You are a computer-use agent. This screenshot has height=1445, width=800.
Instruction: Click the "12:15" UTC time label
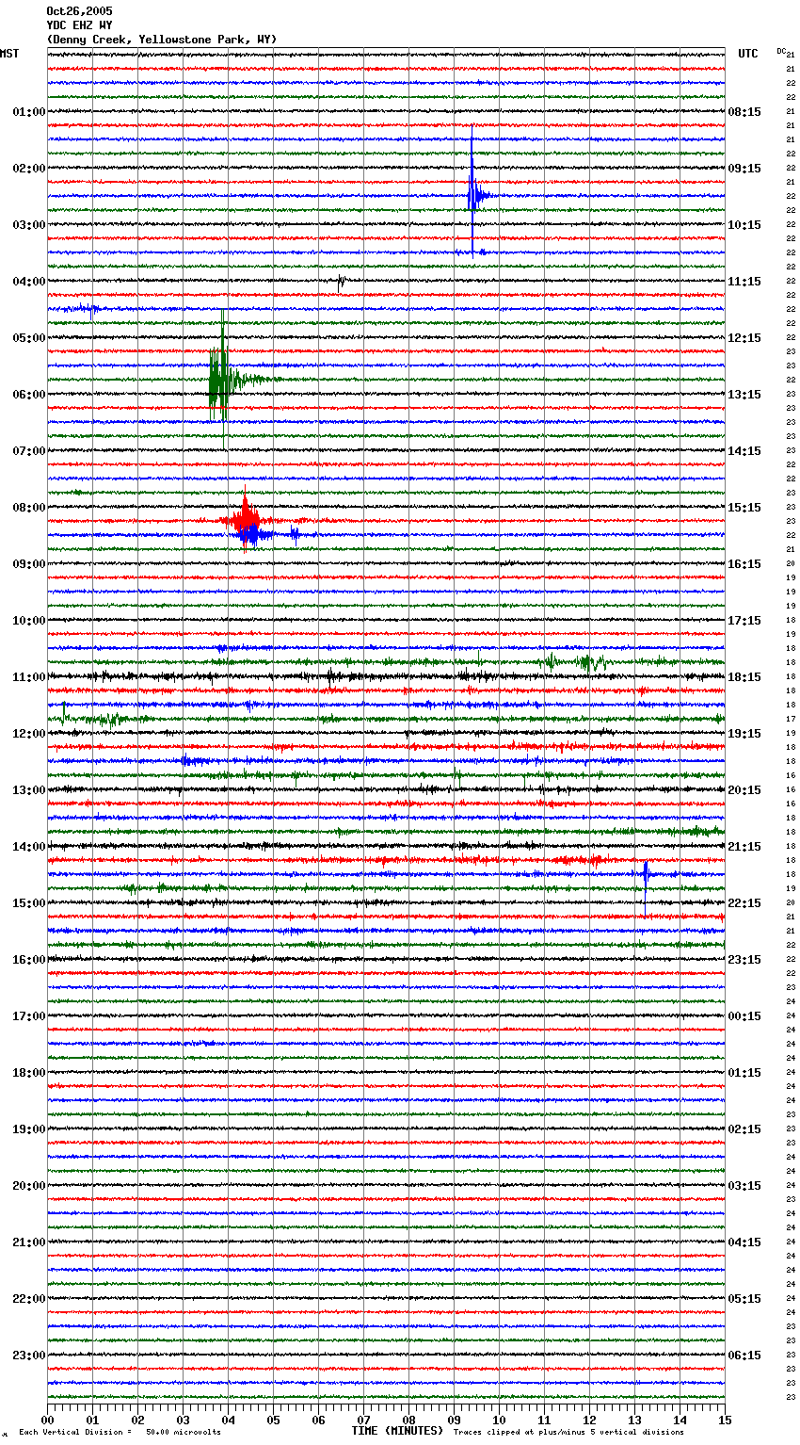pos(744,338)
